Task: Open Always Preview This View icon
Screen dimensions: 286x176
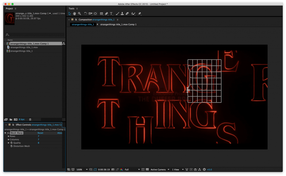Action: pyautogui.click(x=69, y=170)
